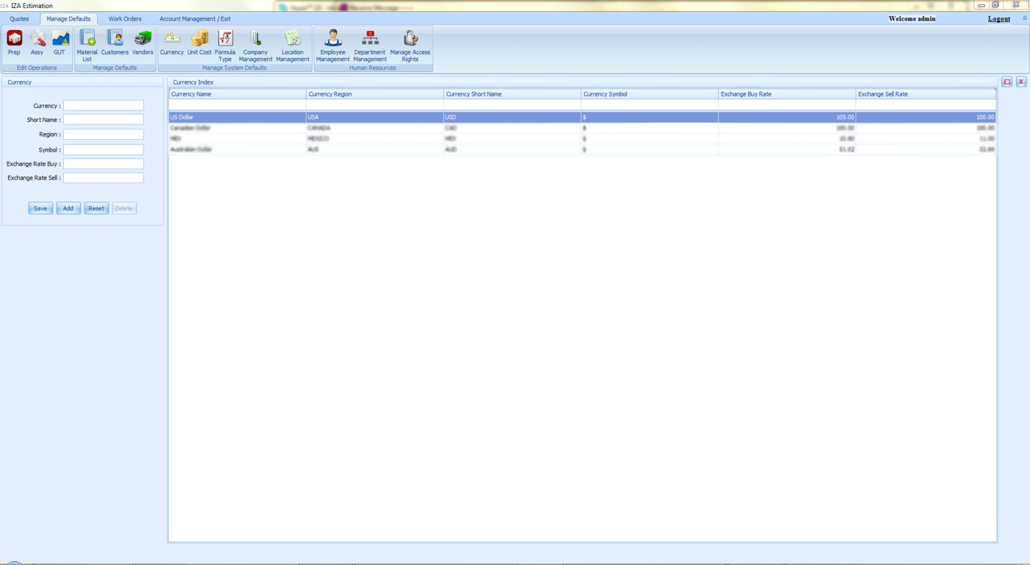Switch to the Work Orders tab
This screenshot has width=1030, height=565.
pyautogui.click(x=125, y=19)
